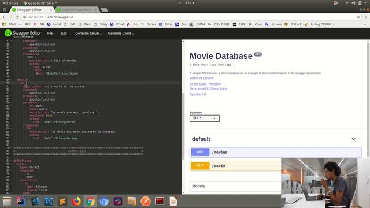
Task: Click the 'add a movie to the system' text
Action: coord(64,86)
